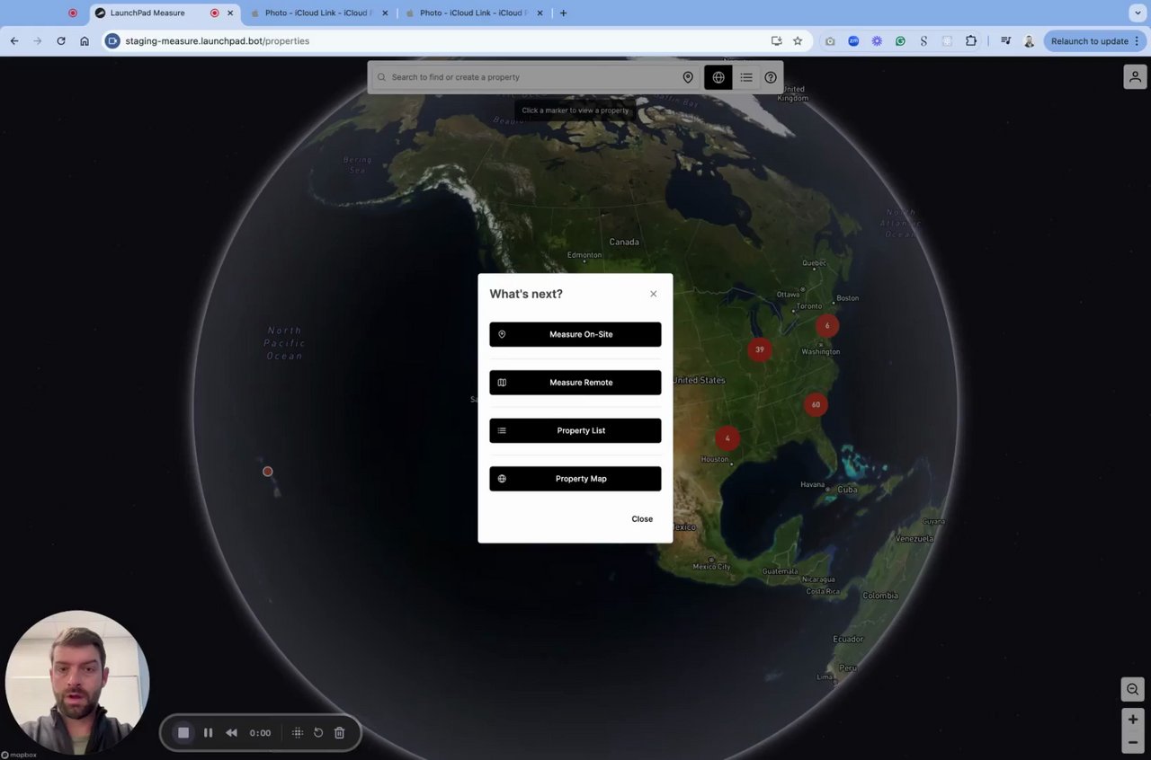Stop the screen recording
The width and height of the screenshot is (1151, 760).
pos(183,733)
